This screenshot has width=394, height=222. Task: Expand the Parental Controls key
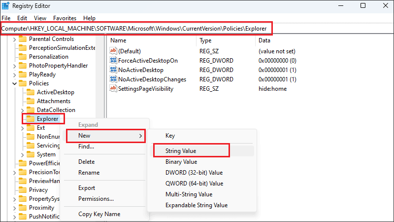[14, 39]
